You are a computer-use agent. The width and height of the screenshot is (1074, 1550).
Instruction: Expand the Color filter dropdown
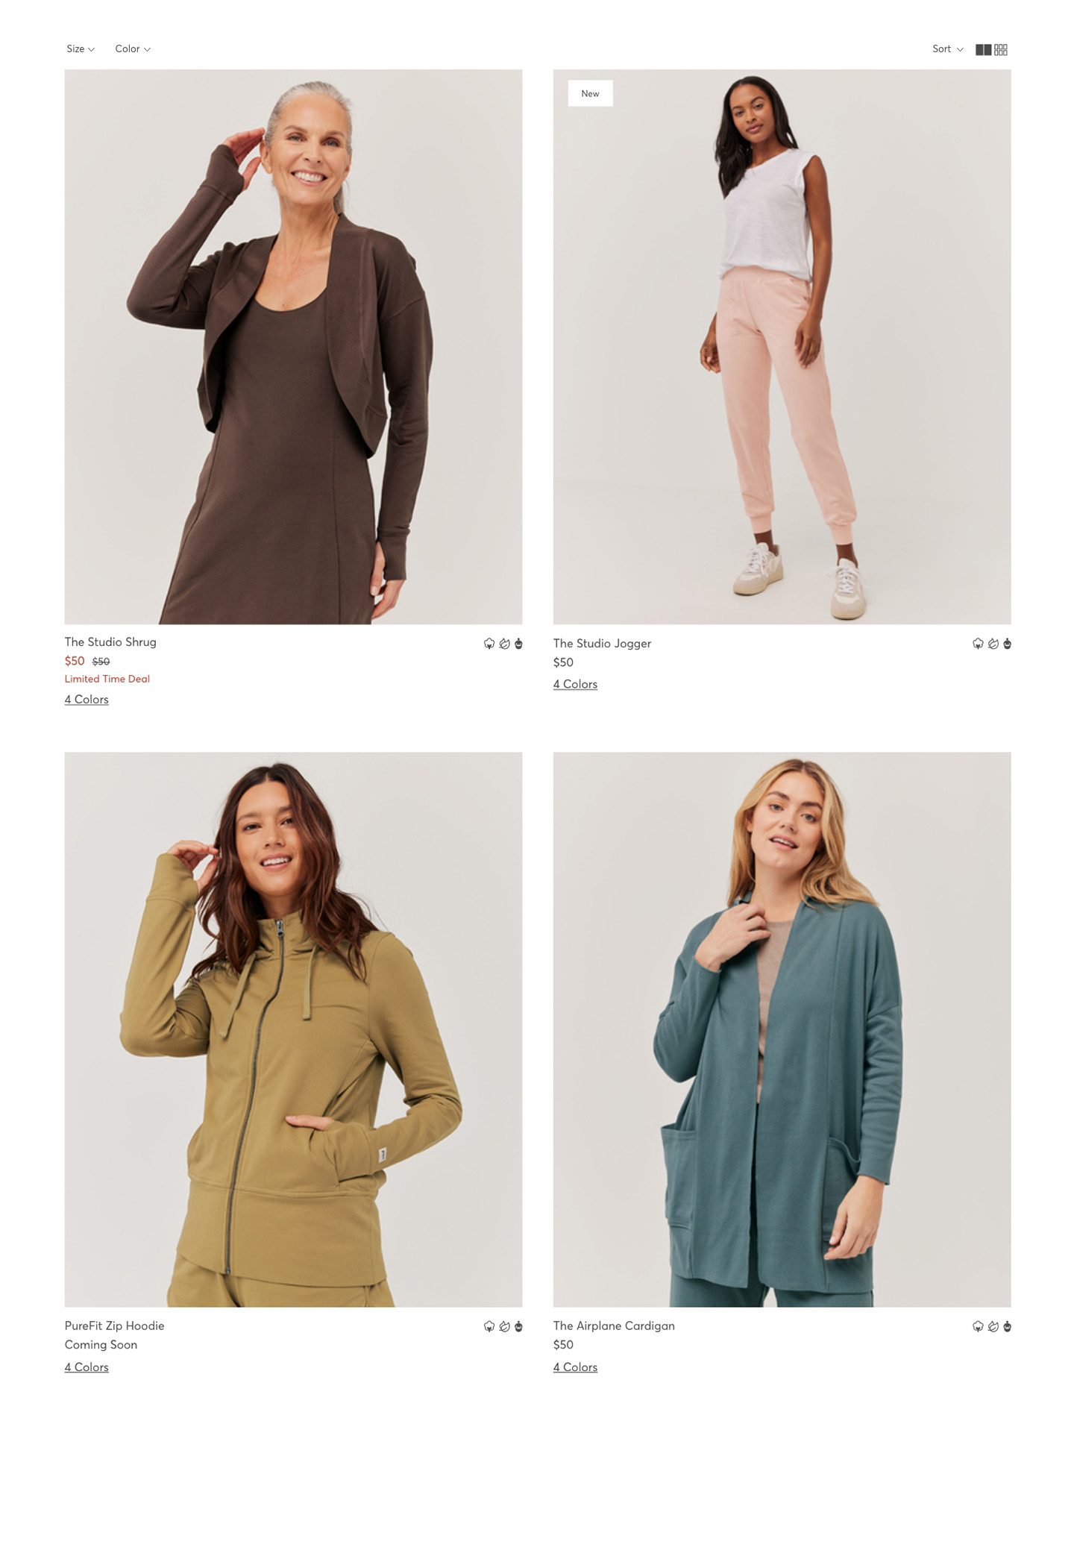[x=133, y=48]
